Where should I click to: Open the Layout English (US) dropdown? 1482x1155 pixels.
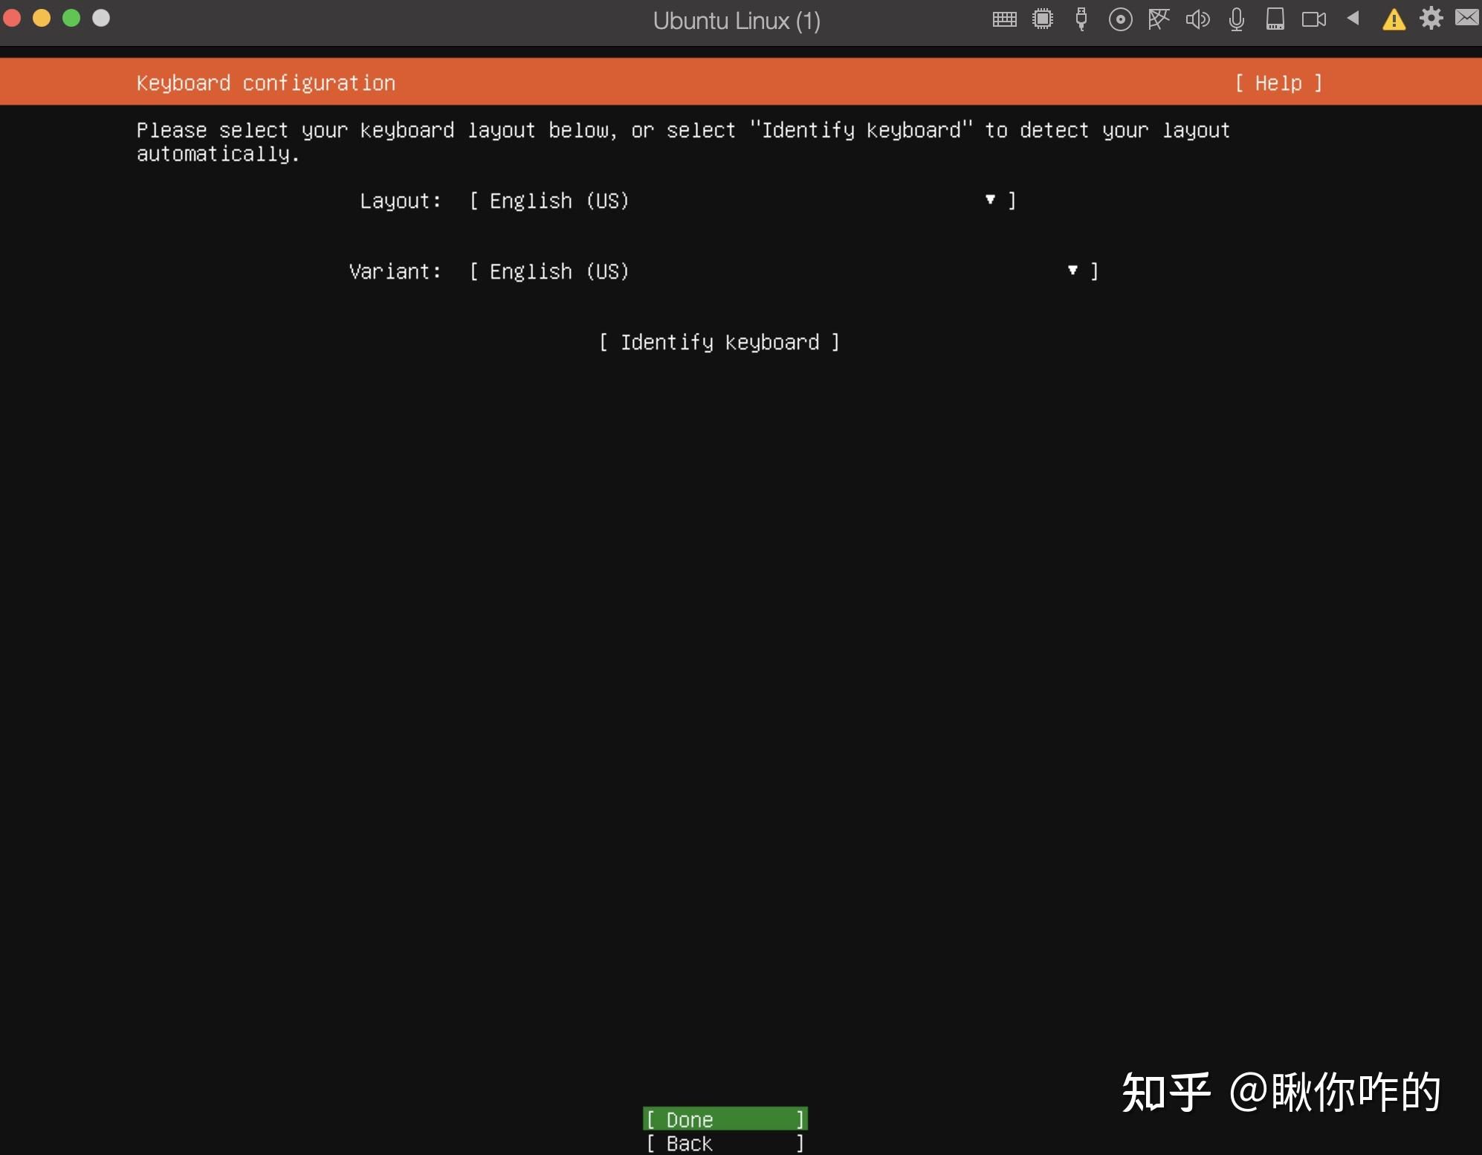tap(742, 201)
